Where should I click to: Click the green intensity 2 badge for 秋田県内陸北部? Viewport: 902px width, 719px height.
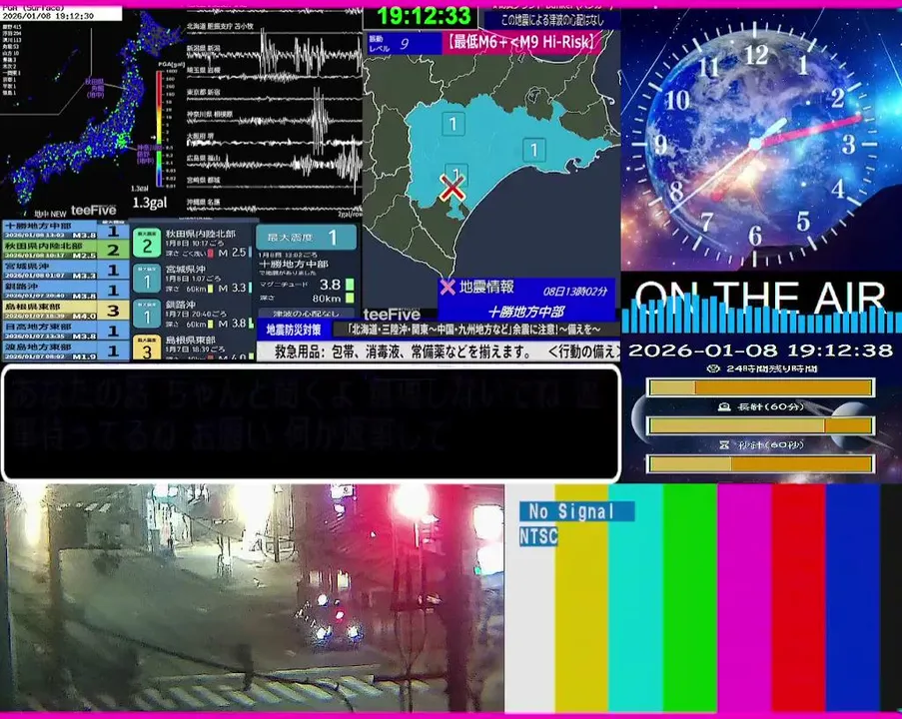tap(147, 244)
